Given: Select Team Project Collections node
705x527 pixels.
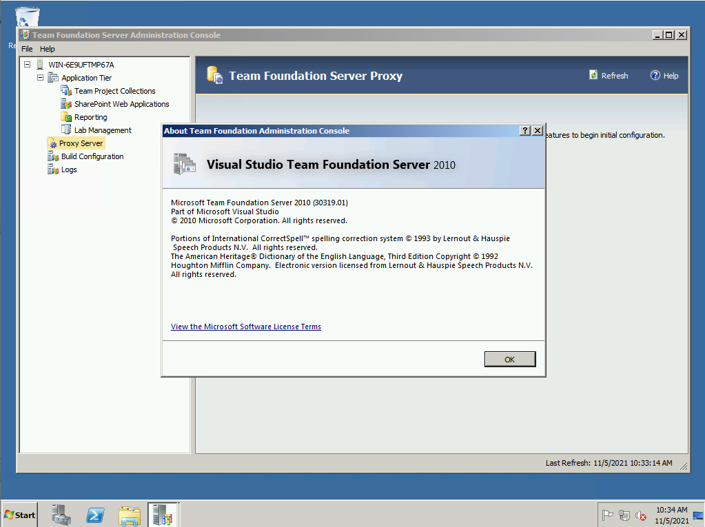Looking at the screenshot, I should click(x=114, y=91).
